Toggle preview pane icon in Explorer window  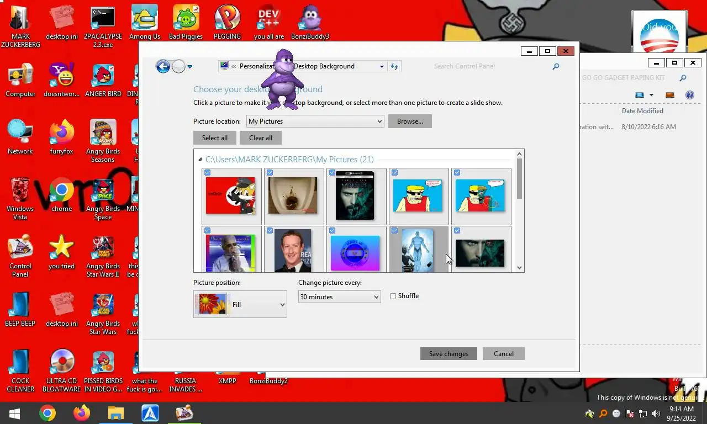(x=670, y=95)
